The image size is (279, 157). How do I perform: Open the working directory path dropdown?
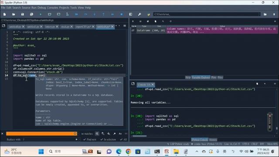tap(259, 14)
